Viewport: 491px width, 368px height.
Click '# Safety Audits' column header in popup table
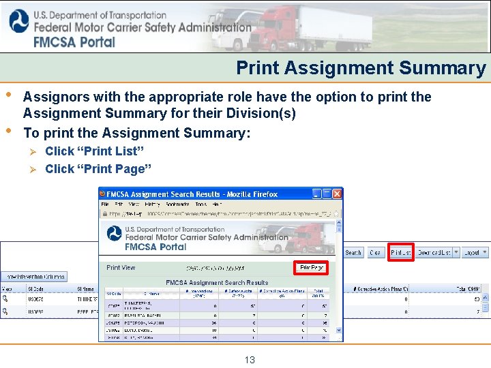(238, 293)
